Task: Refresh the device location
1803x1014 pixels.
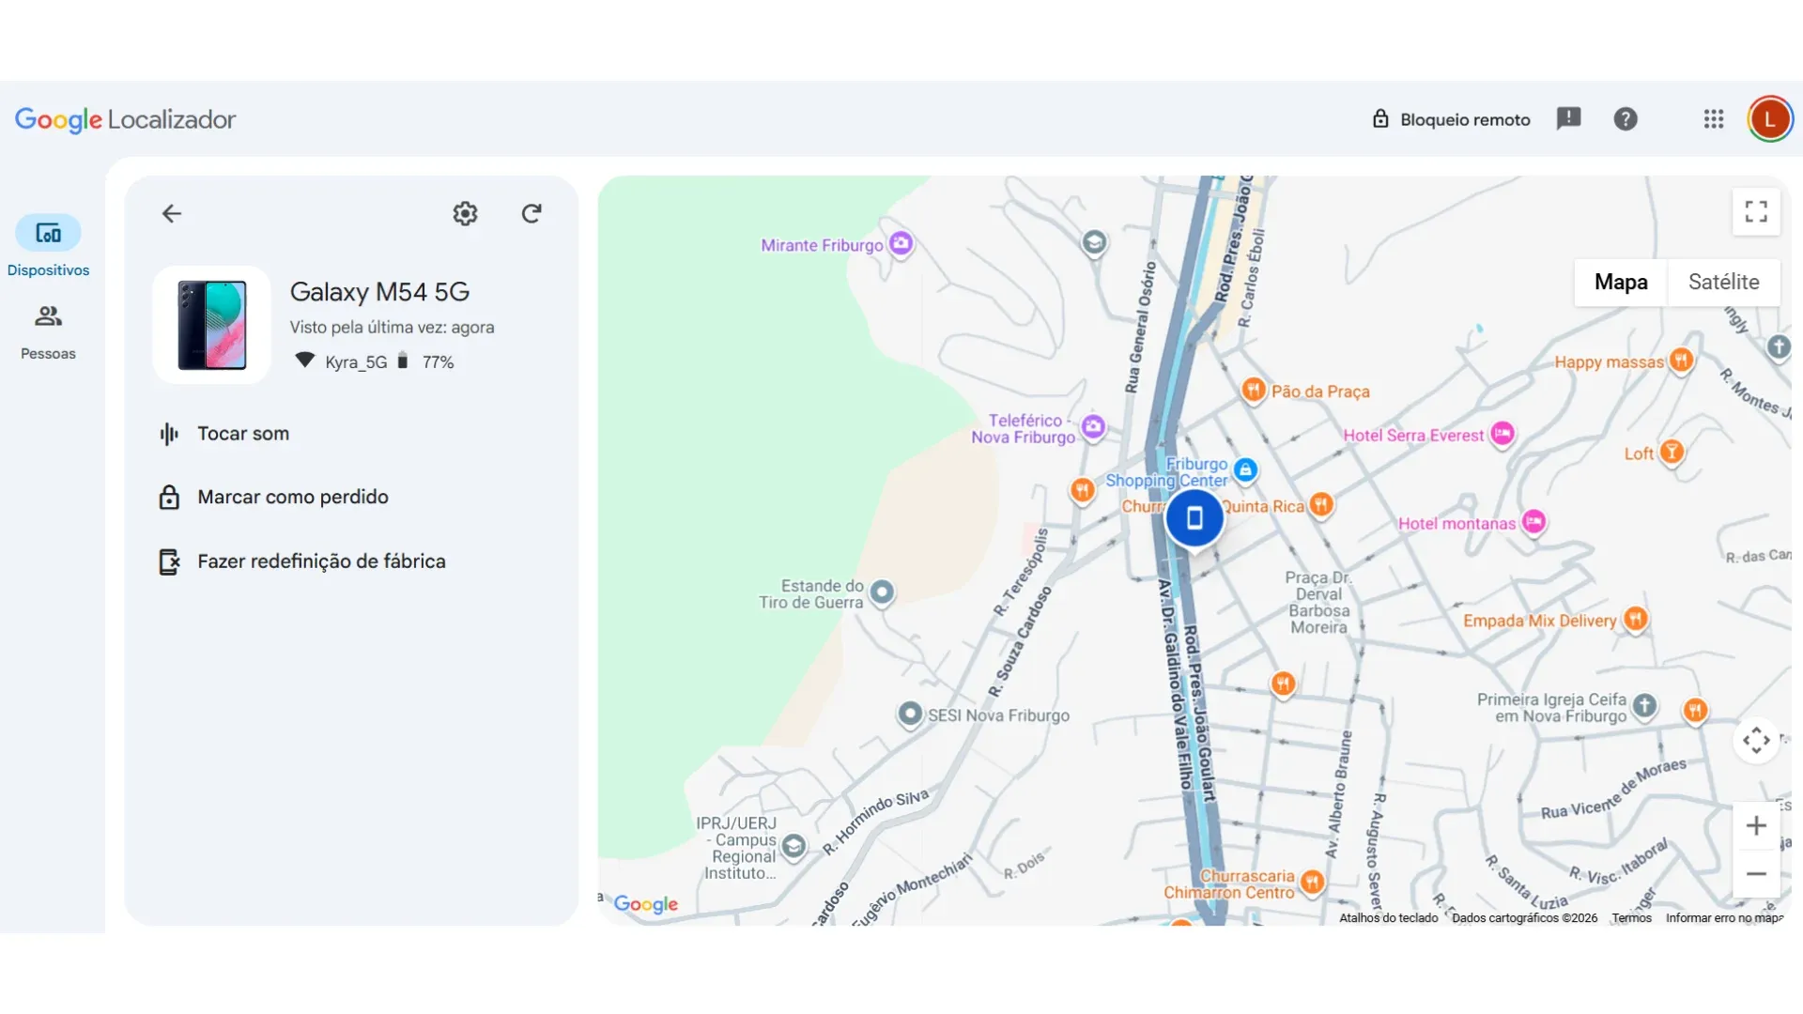Action: [x=532, y=214]
